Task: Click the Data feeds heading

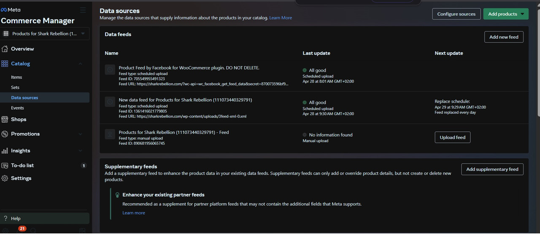Action: 118,35
